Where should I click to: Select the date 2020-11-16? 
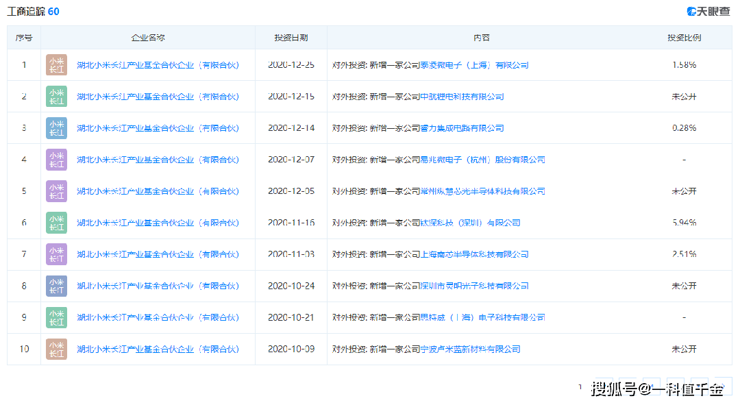[291, 222]
